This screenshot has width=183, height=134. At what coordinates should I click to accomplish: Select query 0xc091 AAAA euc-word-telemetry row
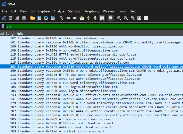(x=92, y=79)
